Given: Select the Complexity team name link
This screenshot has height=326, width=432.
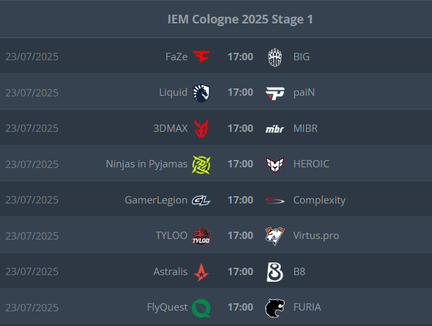Looking at the screenshot, I should coord(319,200).
